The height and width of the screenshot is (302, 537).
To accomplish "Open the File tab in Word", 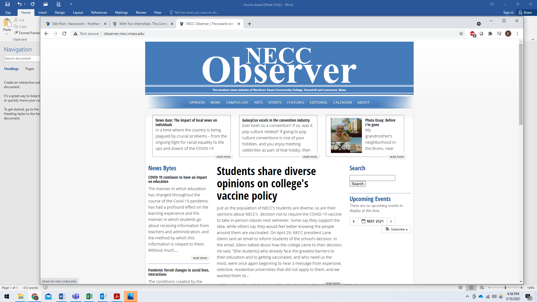I will (8, 13).
